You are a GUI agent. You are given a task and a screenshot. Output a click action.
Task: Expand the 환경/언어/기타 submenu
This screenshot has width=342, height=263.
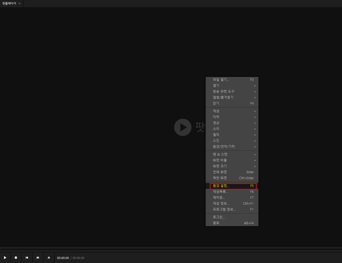pyautogui.click(x=232, y=147)
